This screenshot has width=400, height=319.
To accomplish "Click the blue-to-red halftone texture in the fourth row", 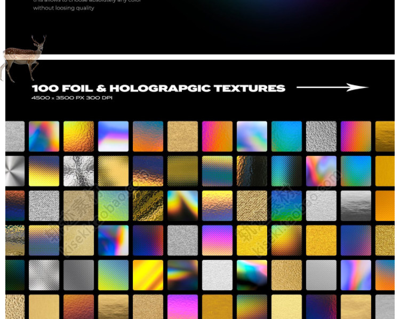I will pyautogui.click(x=148, y=241).
